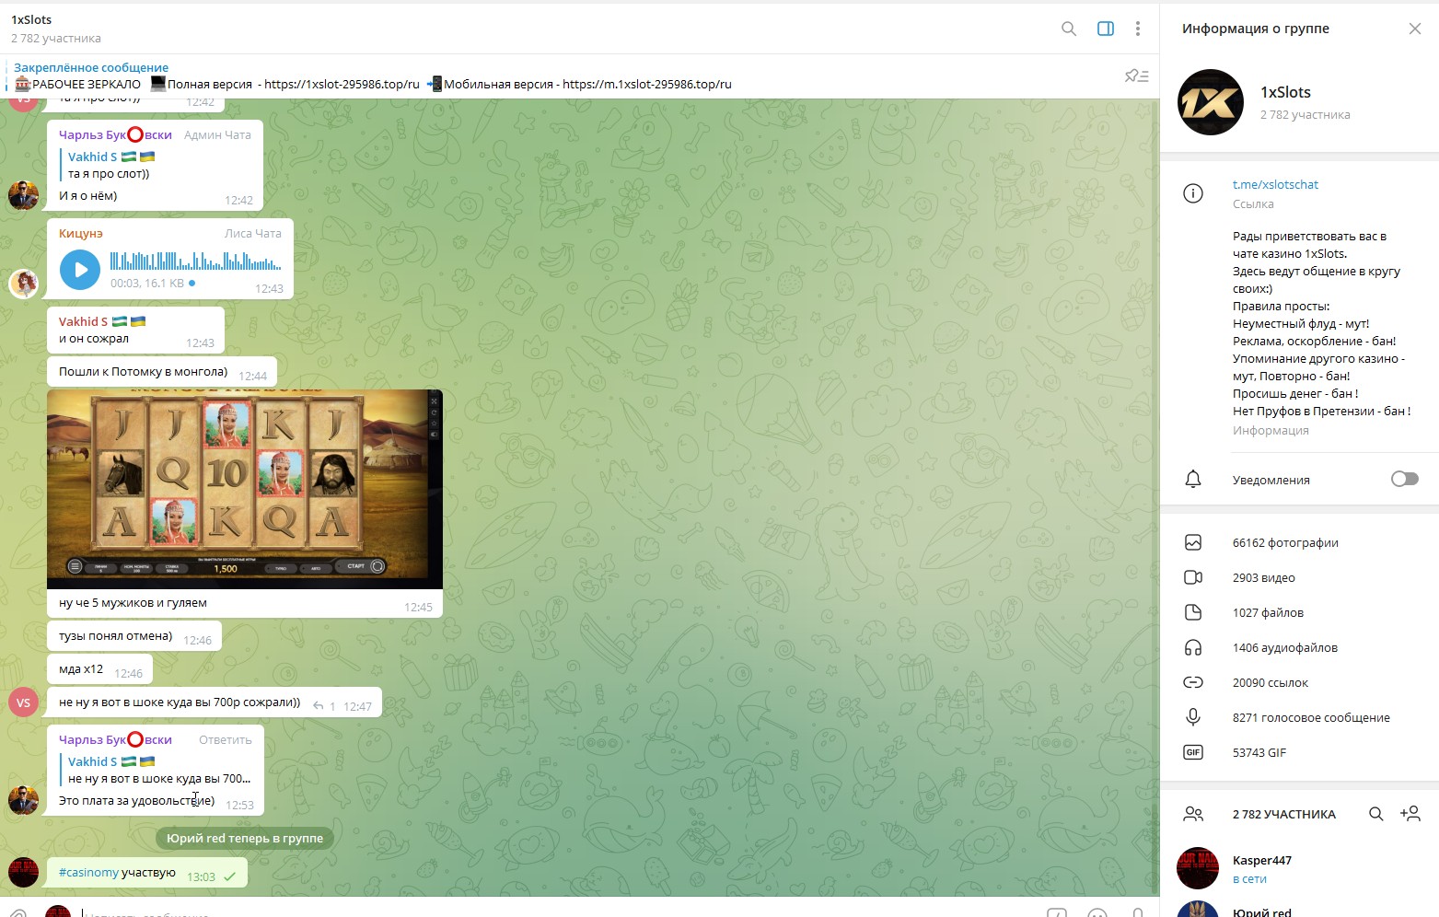Viewport: 1439px width, 917px height.
Task: Open search in the chat header
Action: tap(1068, 29)
